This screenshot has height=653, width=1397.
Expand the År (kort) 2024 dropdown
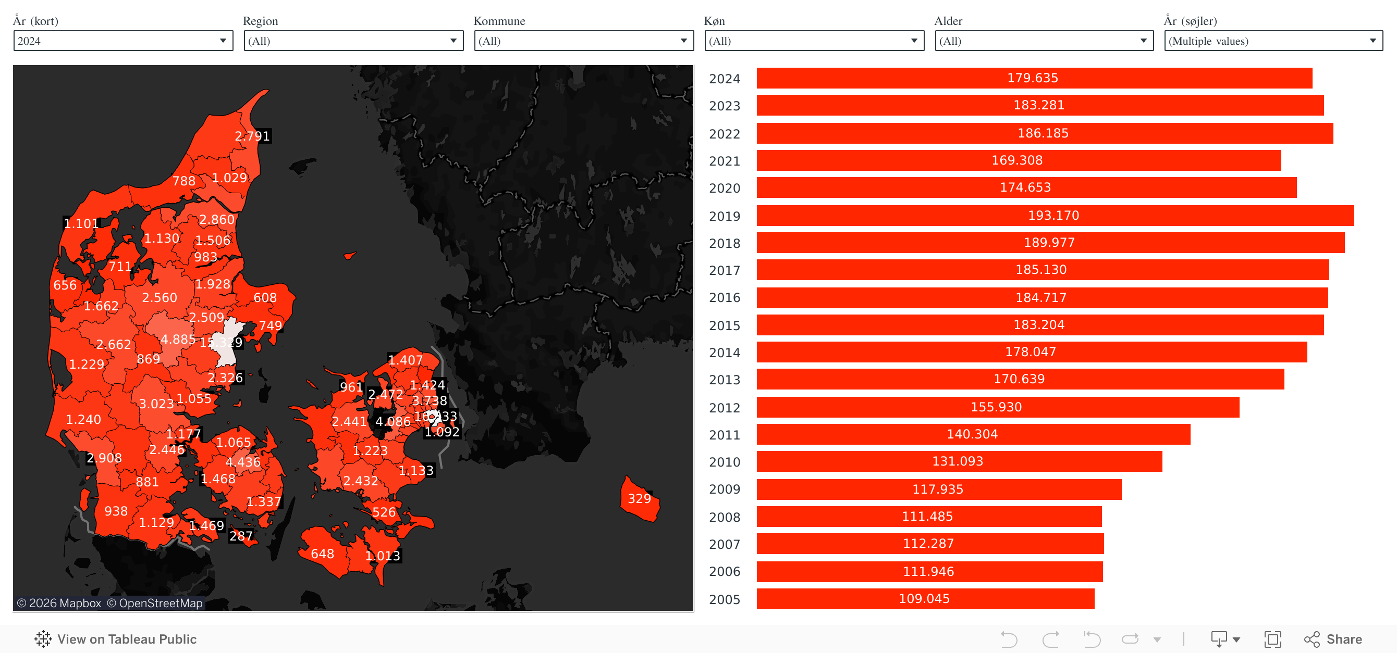pyautogui.click(x=123, y=41)
